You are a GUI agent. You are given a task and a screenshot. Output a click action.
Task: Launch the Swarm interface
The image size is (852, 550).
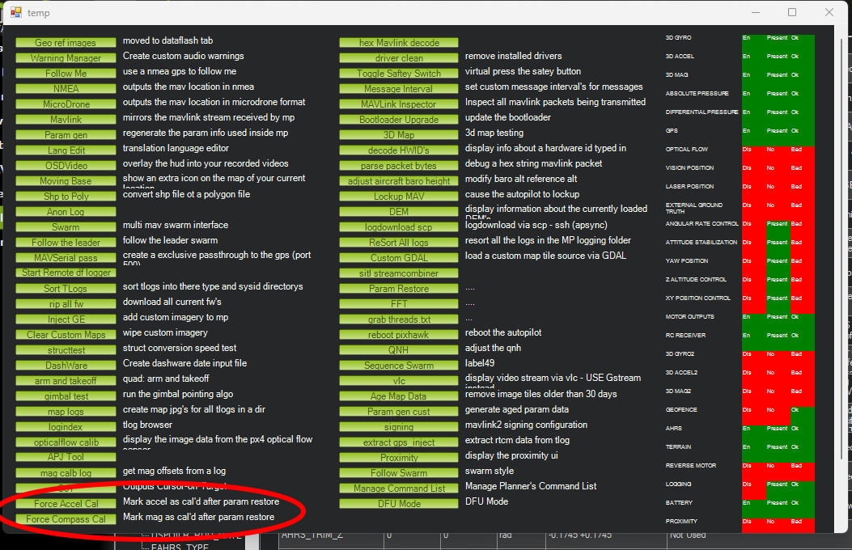pos(66,227)
